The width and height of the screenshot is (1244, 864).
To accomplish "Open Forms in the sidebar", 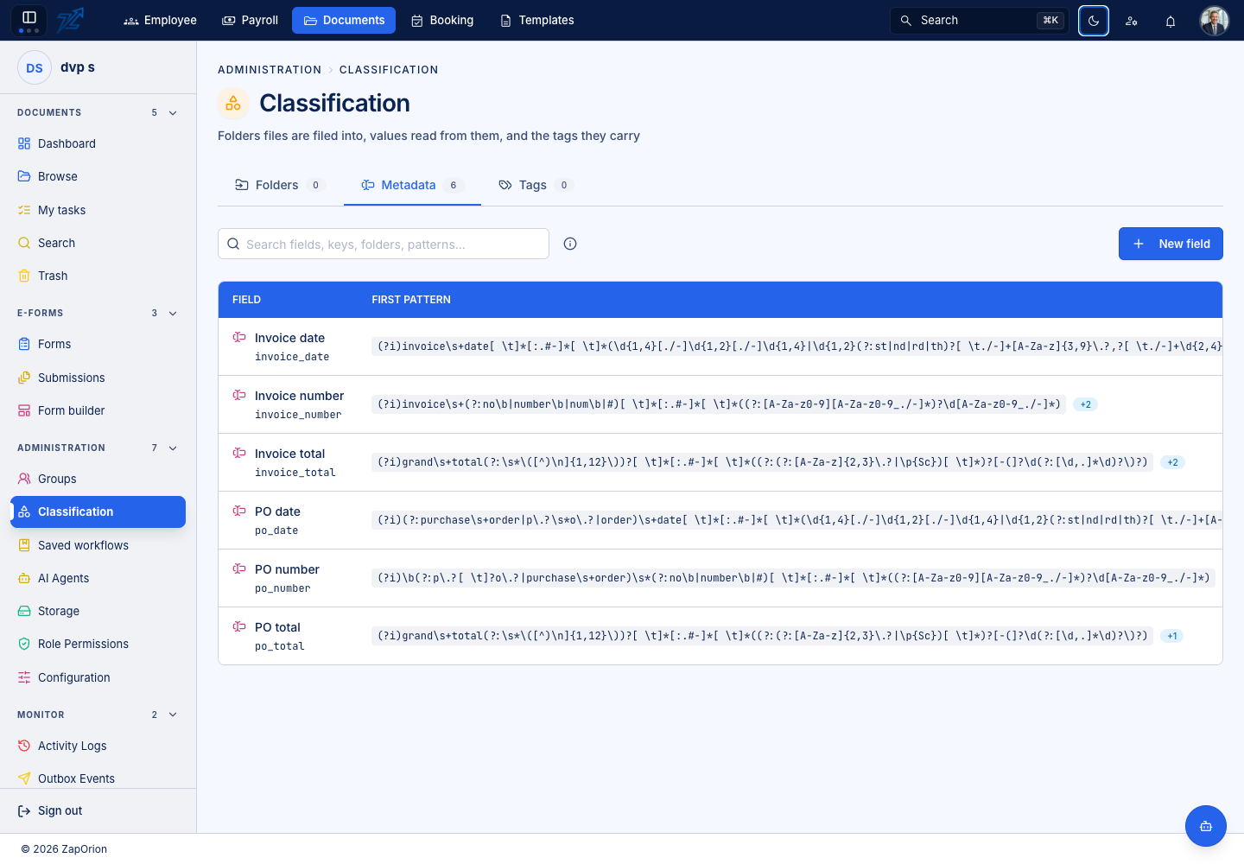I will point(98,344).
